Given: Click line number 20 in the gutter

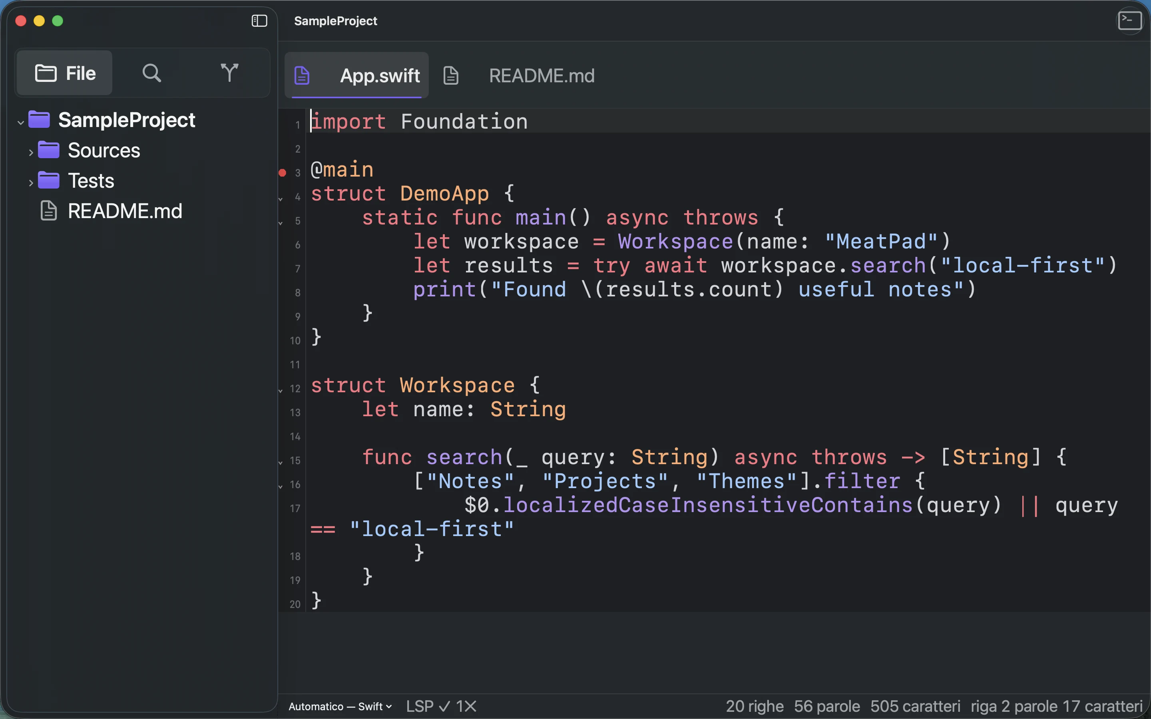Looking at the screenshot, I should pos(295,604).
